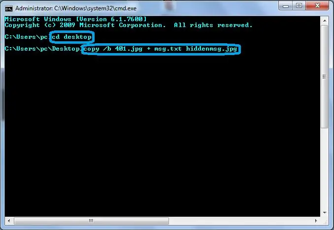Click the highlighted cd desktop command
The image size is (334, 230).
click(x=72, y=37)
